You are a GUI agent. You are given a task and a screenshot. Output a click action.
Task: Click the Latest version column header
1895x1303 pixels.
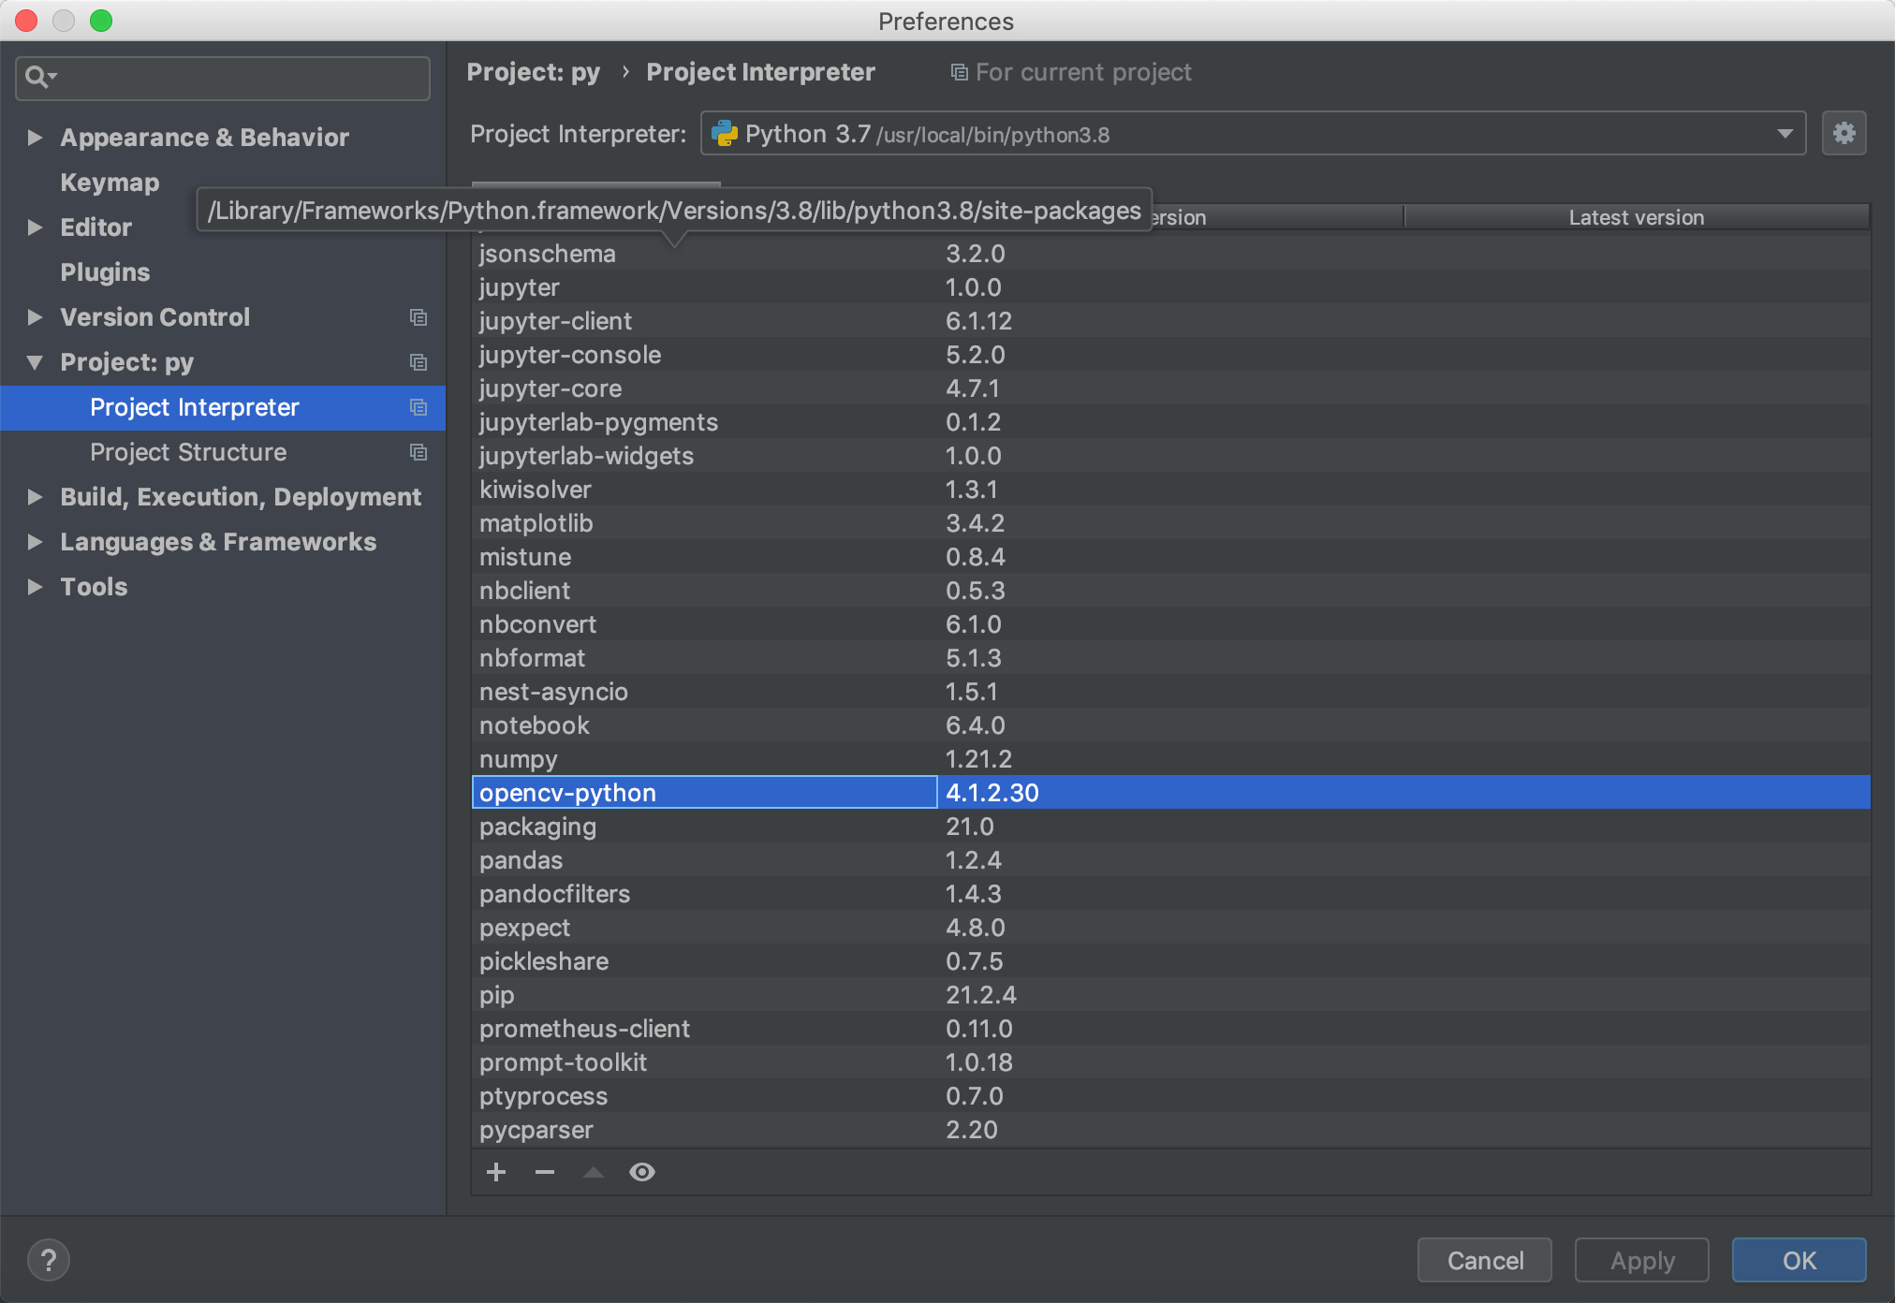pyautogui.click(x=1637, y=217)
